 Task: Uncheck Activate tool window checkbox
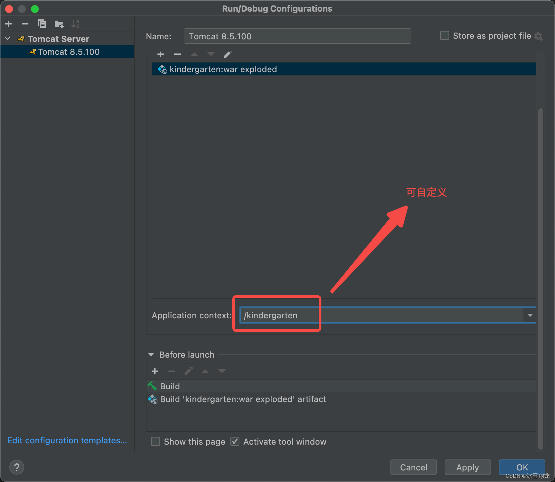tap(235, 441)
